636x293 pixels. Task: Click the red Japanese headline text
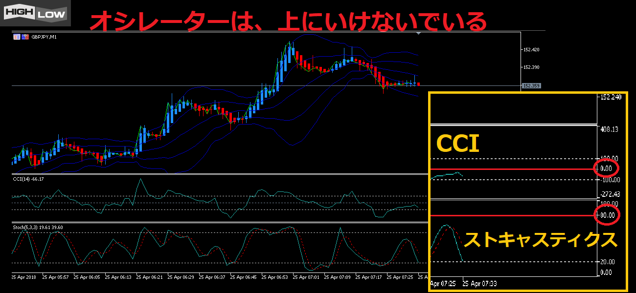tap(289, 21)
